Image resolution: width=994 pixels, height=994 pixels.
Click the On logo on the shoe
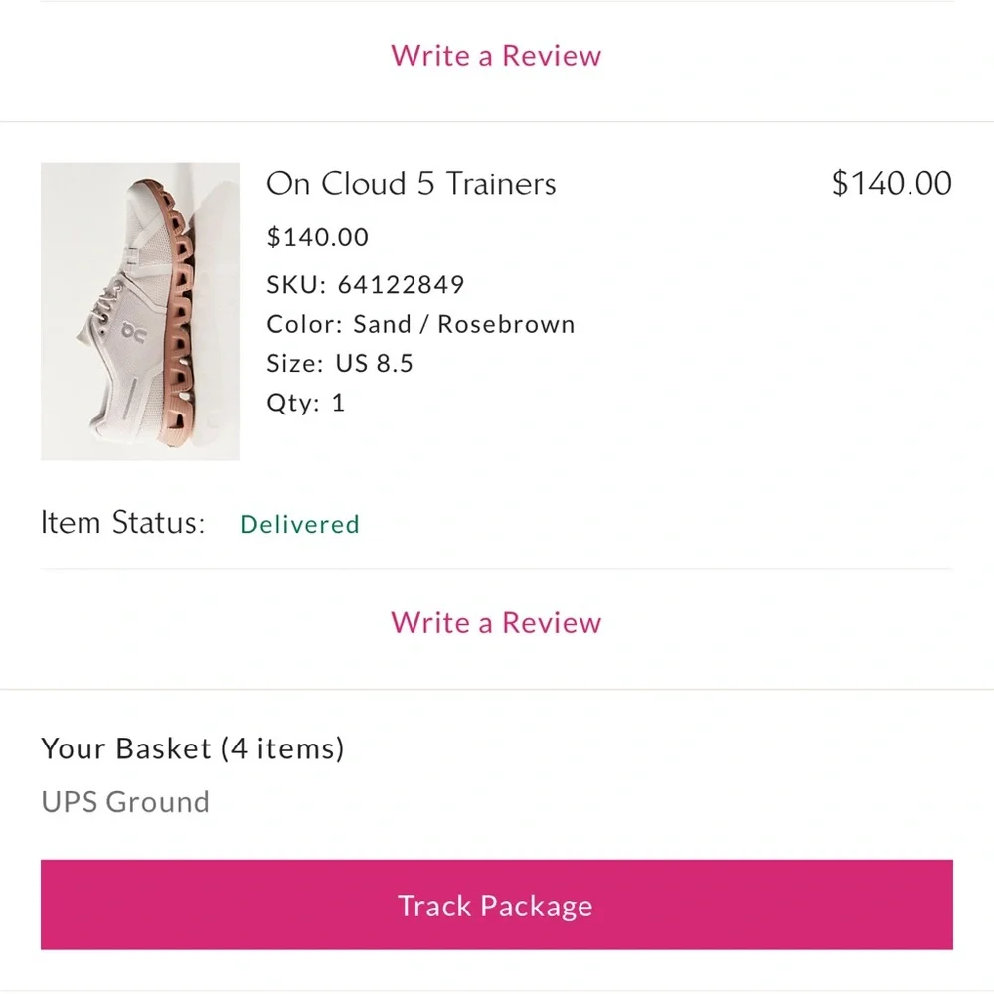click(134, 332)
